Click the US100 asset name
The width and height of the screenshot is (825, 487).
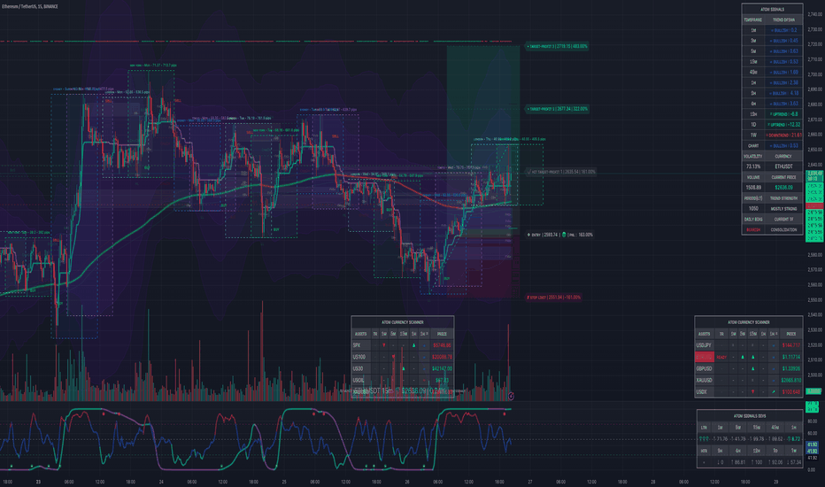[359, 357]
